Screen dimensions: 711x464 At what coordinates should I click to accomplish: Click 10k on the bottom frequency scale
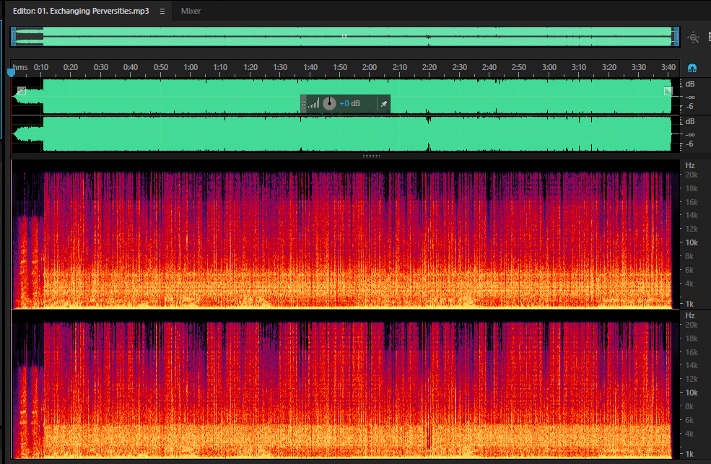click(x=691, y=393)
